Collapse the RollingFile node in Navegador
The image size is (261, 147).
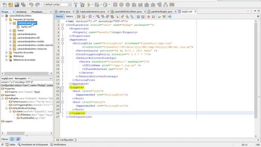3,98
